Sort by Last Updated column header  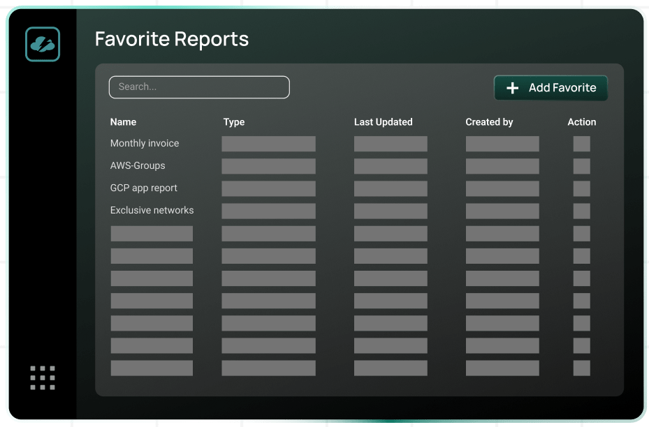coord(383,122)
